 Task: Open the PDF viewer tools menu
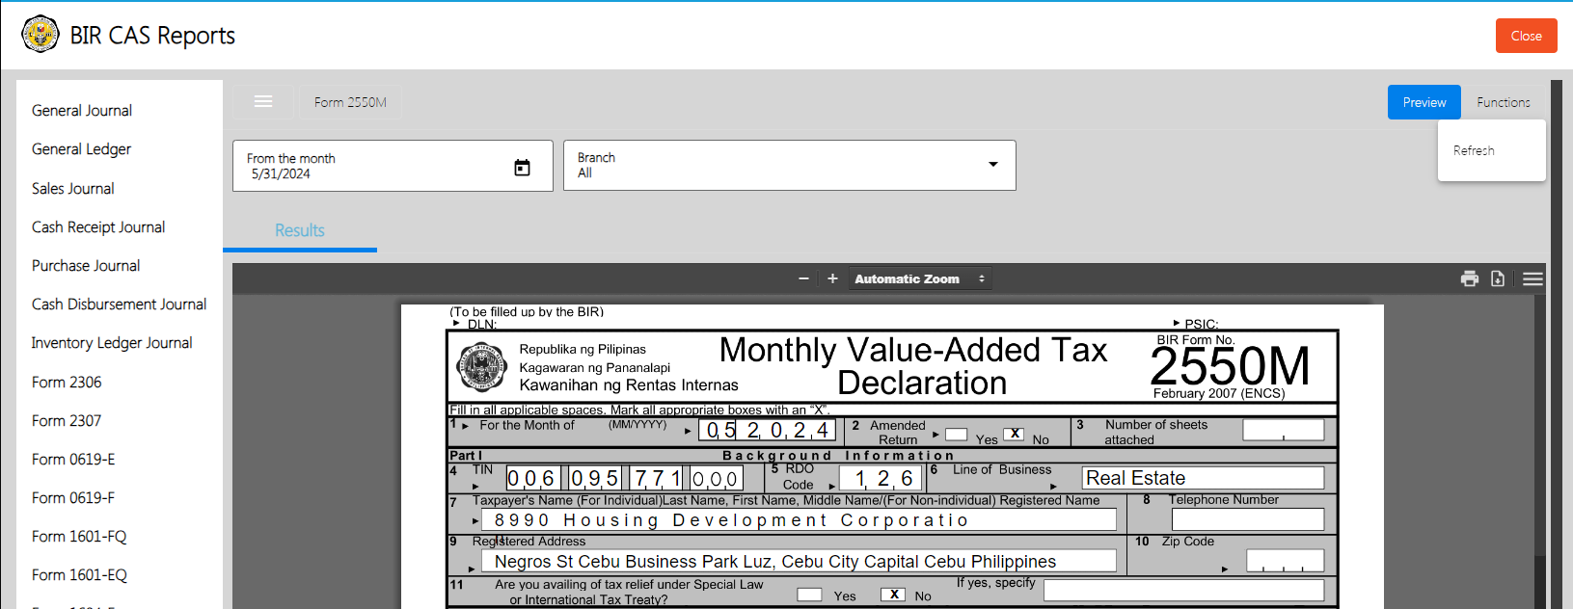1532,278
